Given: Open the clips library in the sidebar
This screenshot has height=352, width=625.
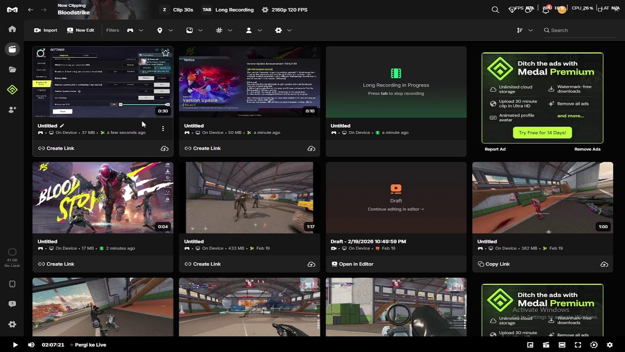Looking at the screenshot, I should pos(12,49).
